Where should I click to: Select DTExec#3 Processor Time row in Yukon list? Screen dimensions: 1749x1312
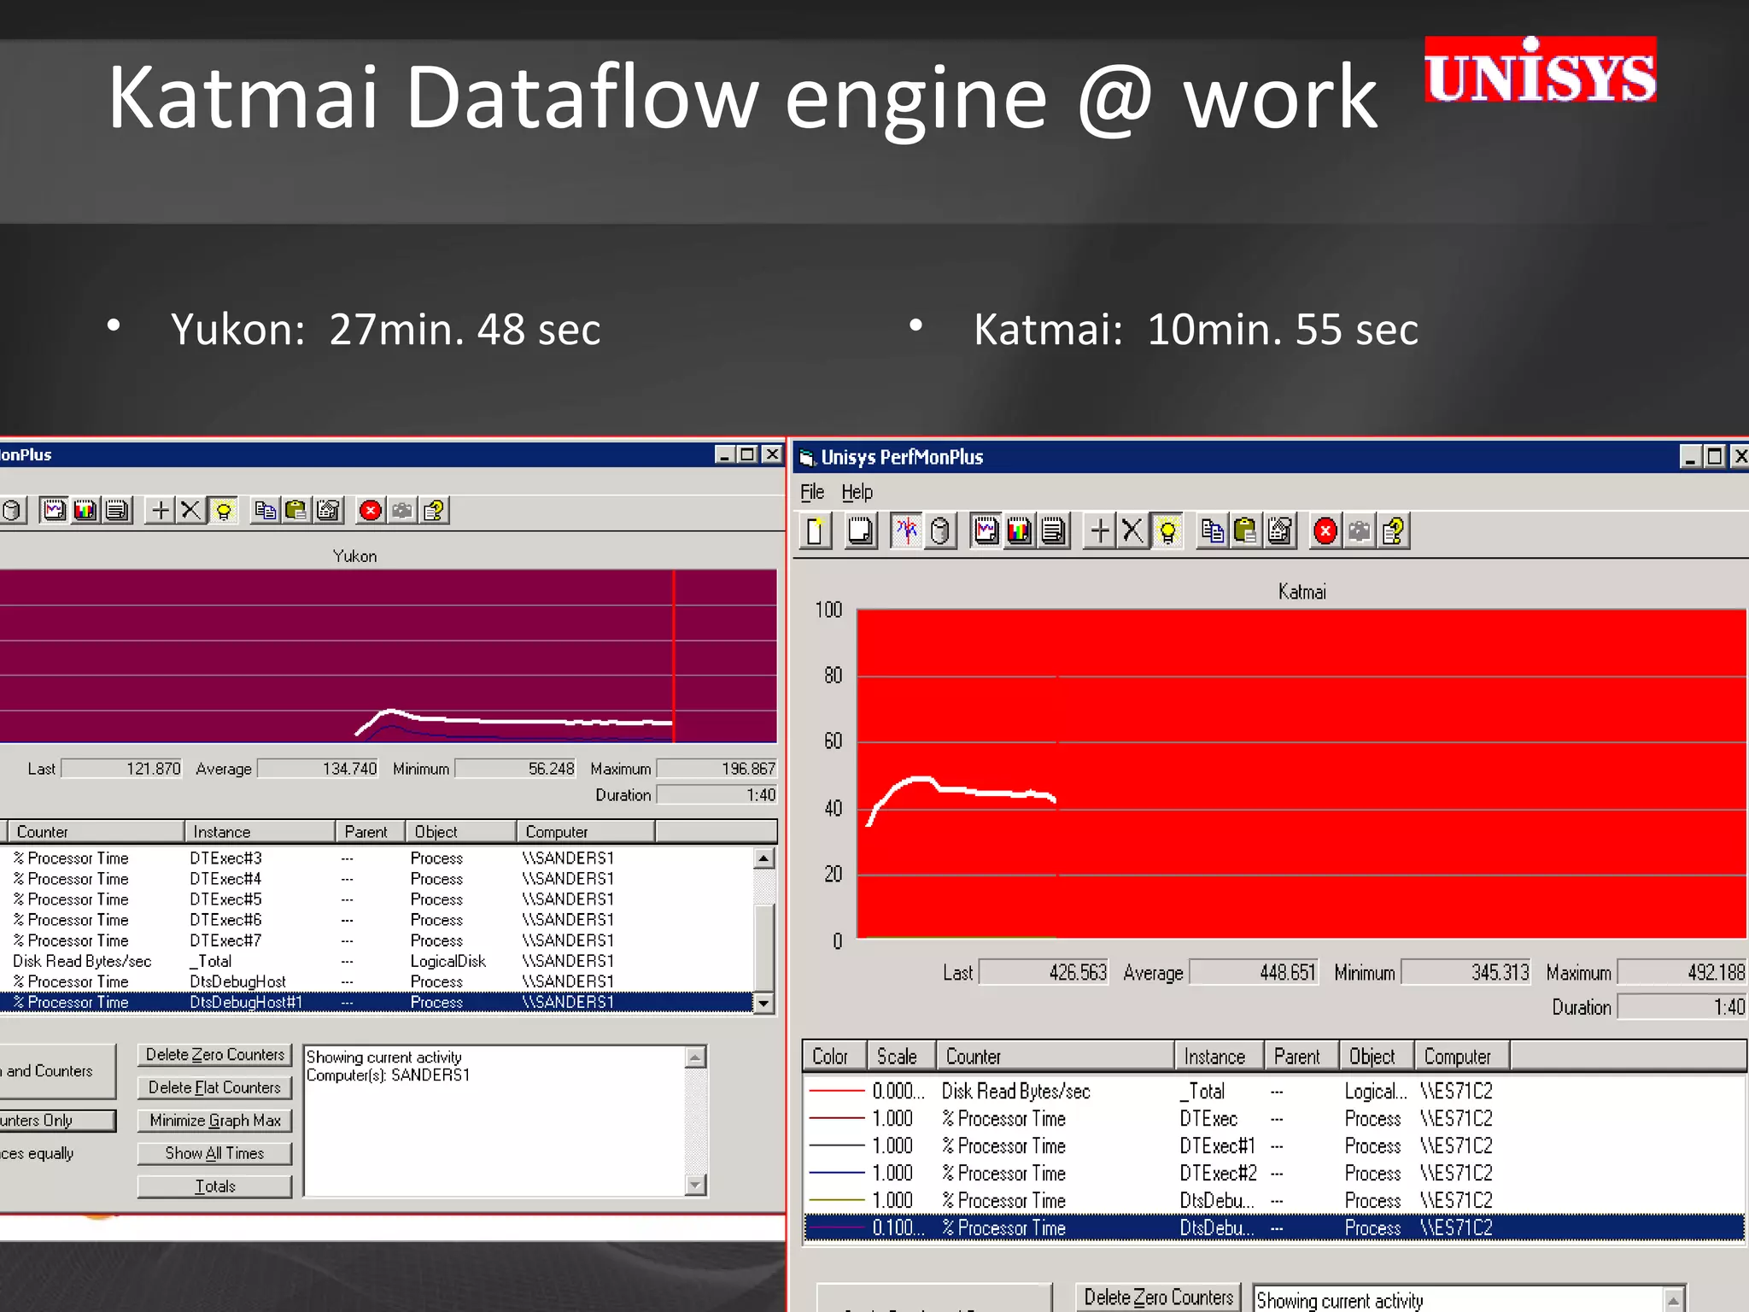[377, 858]
